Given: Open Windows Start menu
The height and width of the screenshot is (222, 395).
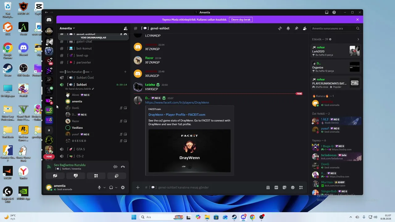Looking at the screenshot, I should click(x=134, y=217).
